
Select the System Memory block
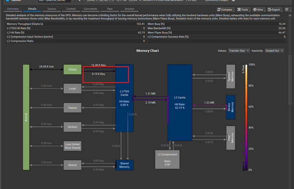[x=231, y=76]
